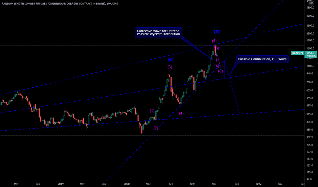Click the 2019 label on time axis
Viewport: 318px width, 187px height.
coord(61,184)
